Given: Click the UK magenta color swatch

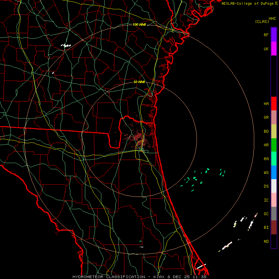Looking at the screenshot, I should [x=274, y=49].
